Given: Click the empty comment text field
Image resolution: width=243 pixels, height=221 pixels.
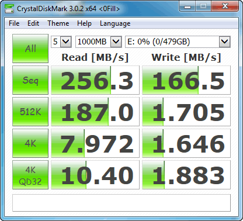Looking at the screenshot, I should pyautogui.click(x=121, y=203).
